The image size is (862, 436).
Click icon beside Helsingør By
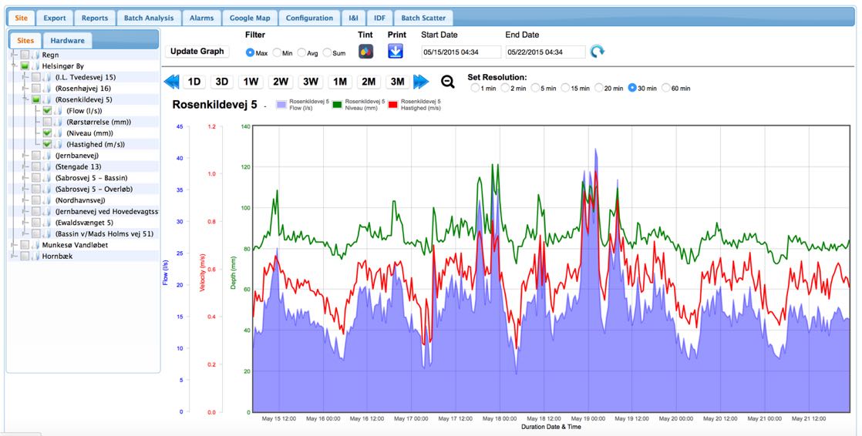(35, 66)
